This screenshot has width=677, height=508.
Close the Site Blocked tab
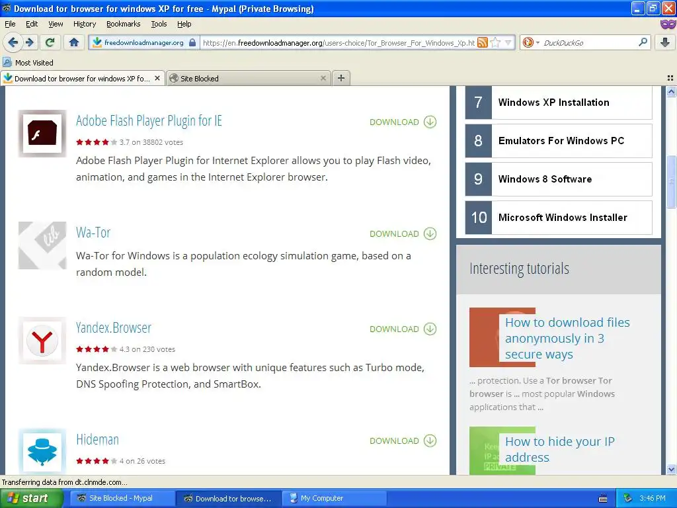pos(323,78)
